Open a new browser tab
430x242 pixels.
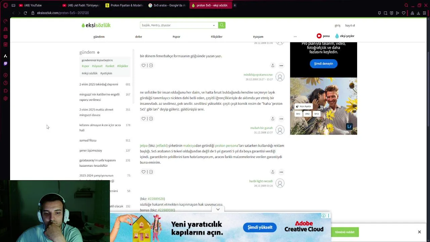pos(235,5)
